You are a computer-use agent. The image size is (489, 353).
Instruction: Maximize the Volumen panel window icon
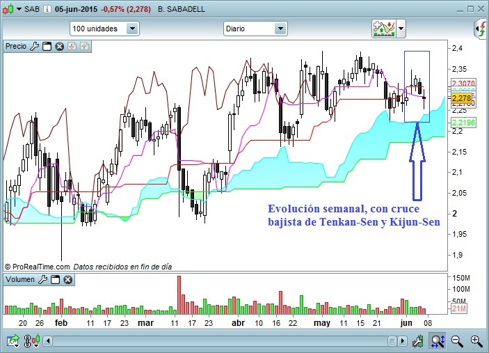tap(55, 280)
